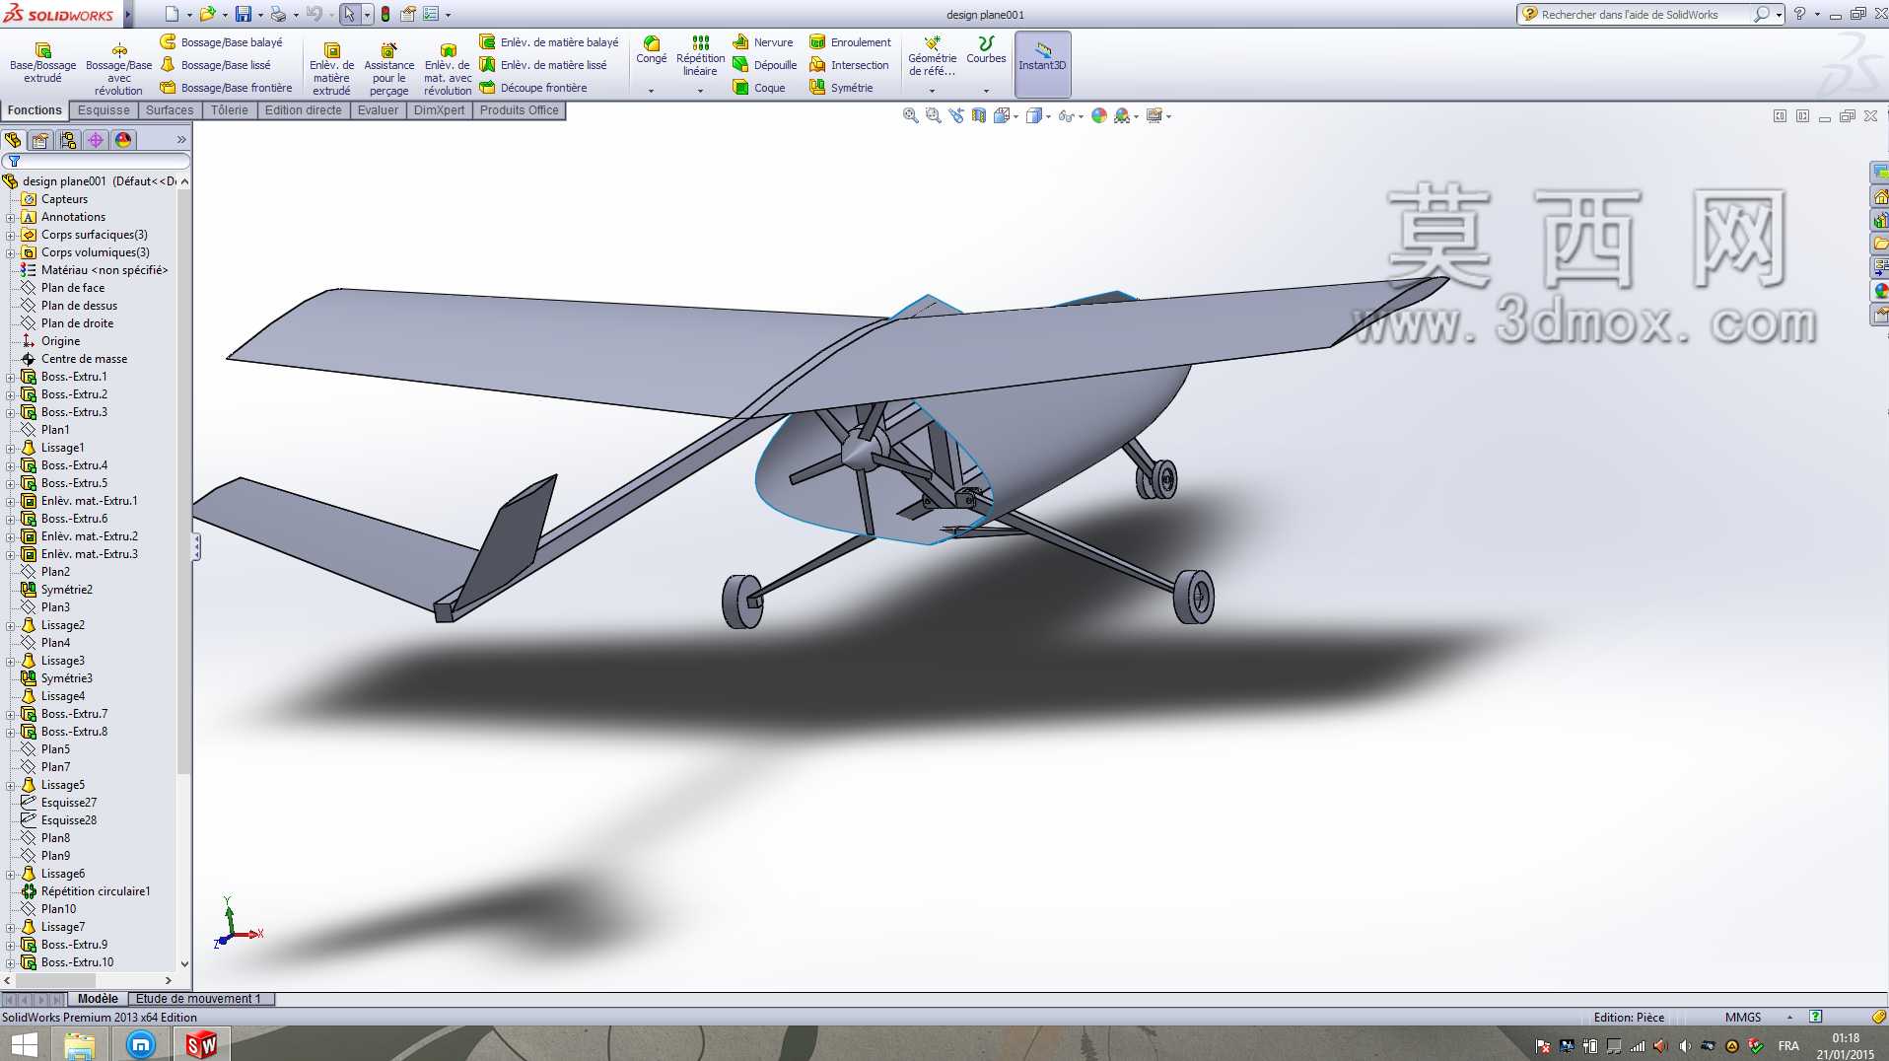
Task: Open the Tôlerie tab
Action: (230, 110)
